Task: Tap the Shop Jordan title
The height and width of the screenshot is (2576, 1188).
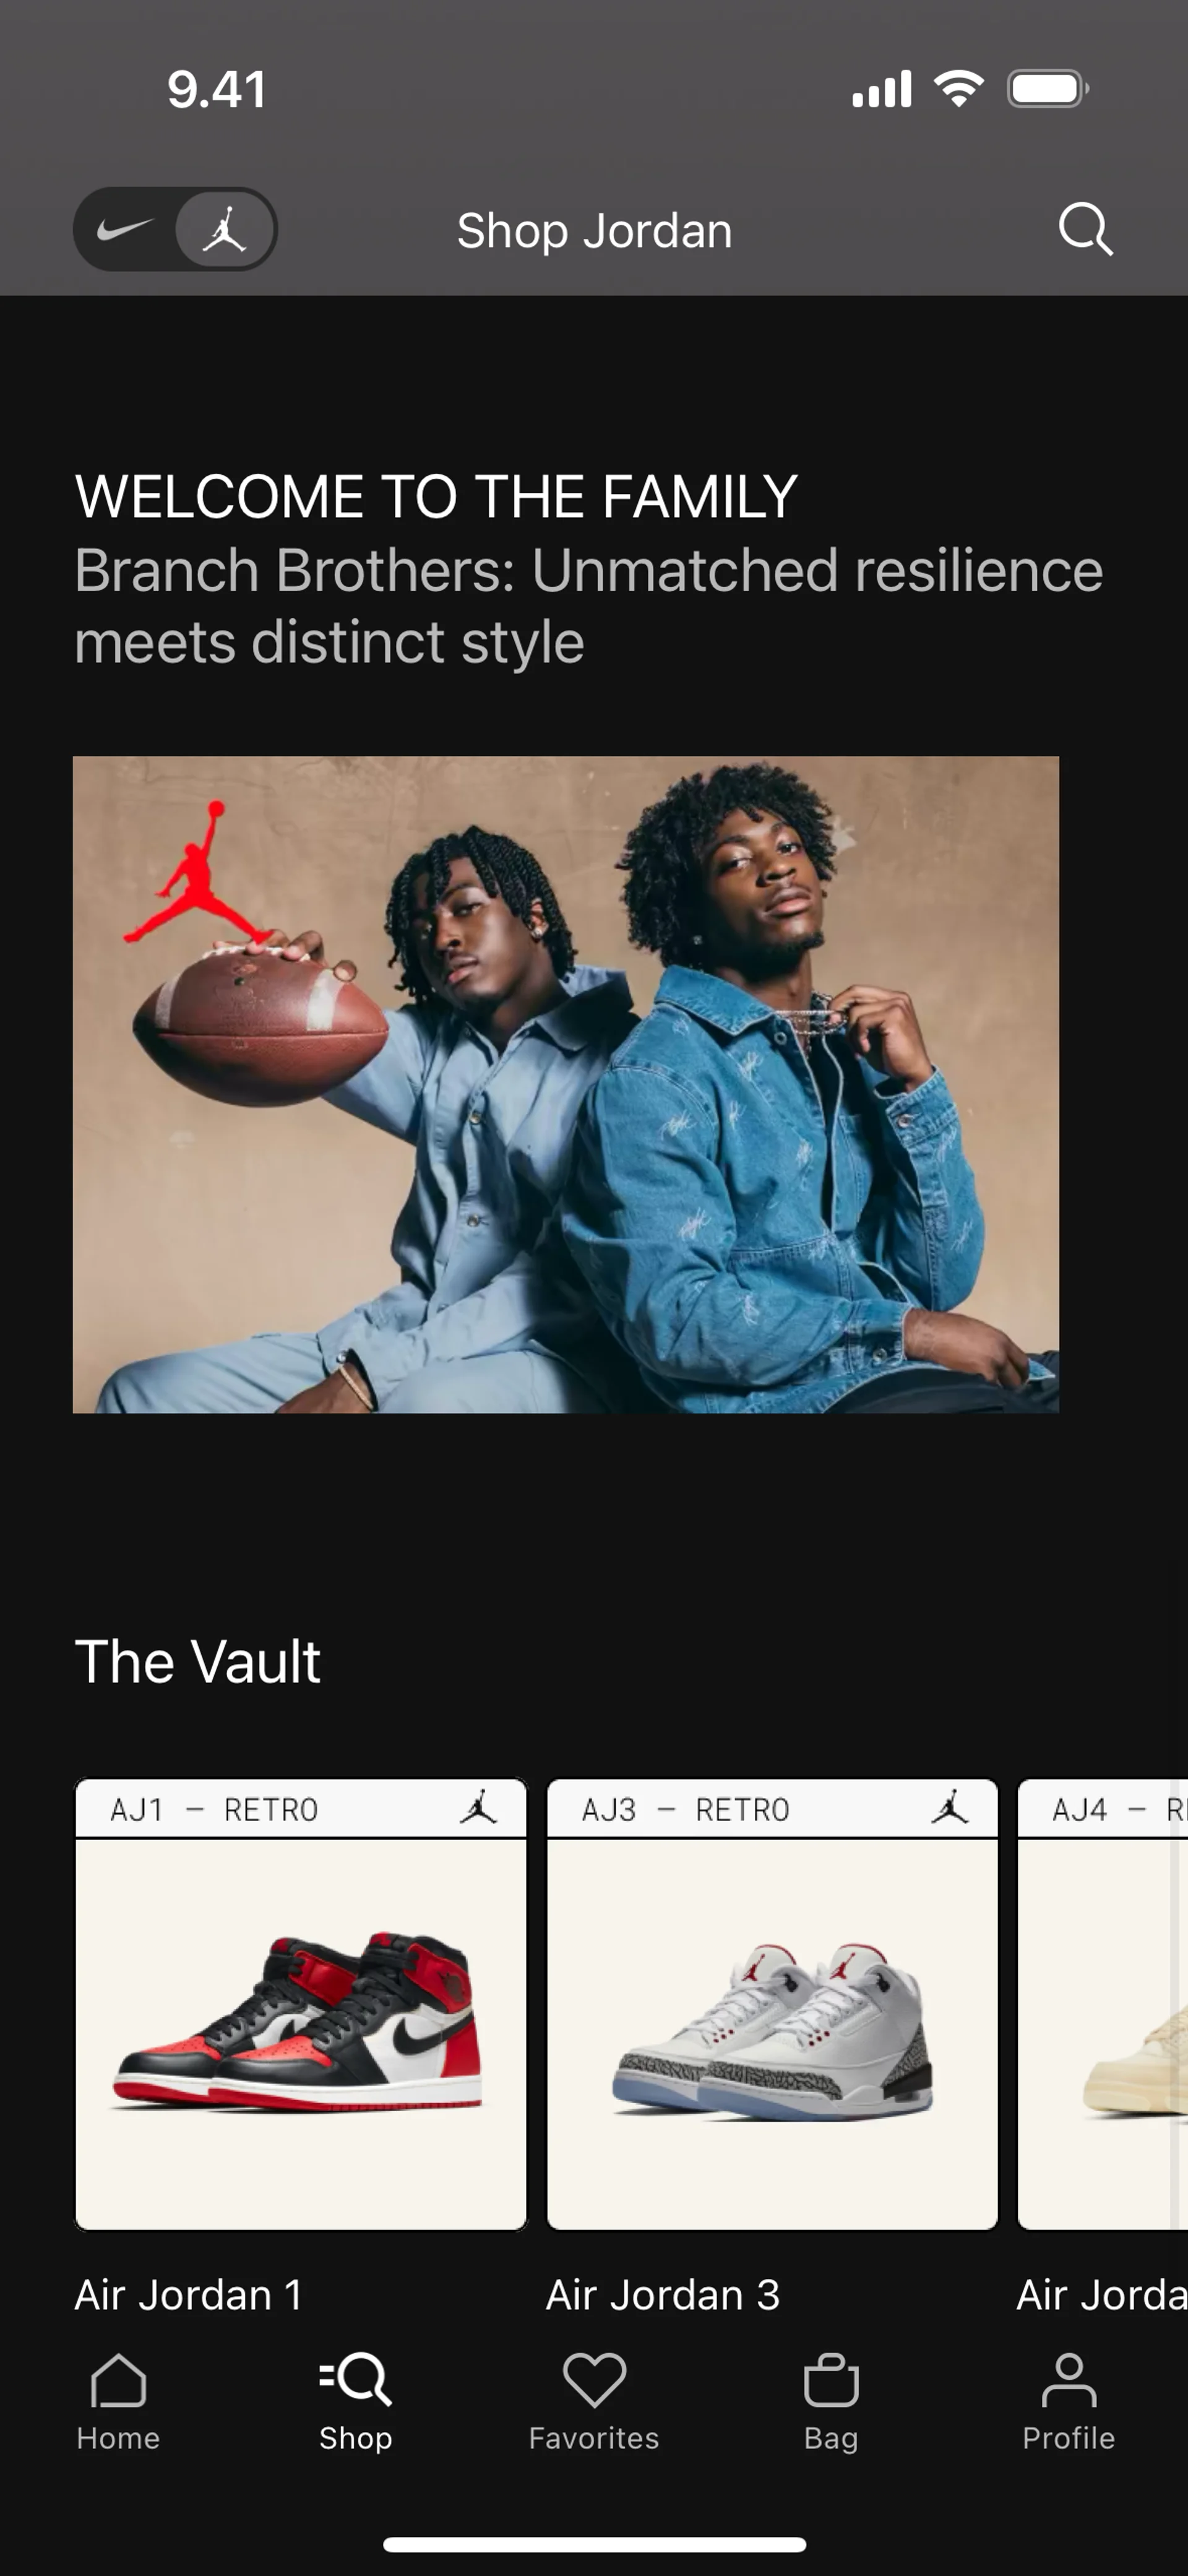Action: [594, 231]
